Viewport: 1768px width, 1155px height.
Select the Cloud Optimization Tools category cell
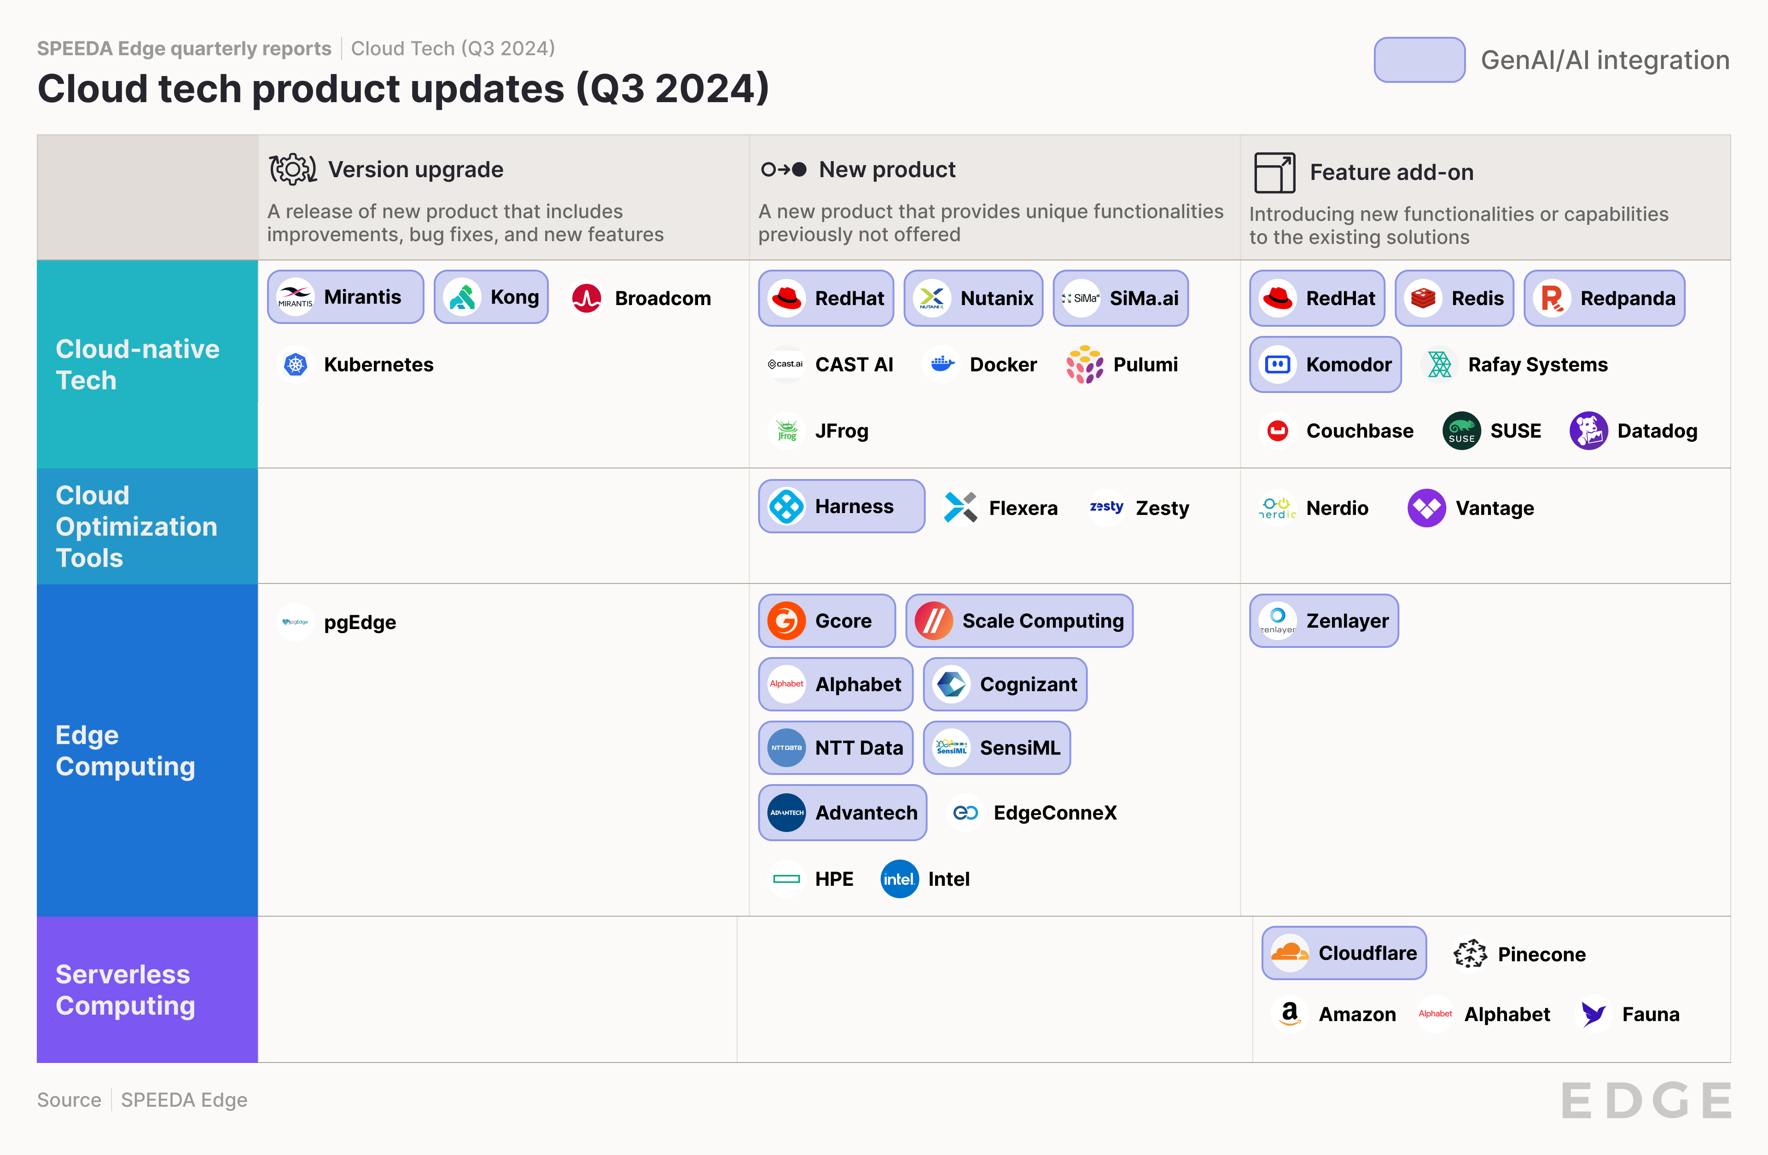(x=147, y=526)
